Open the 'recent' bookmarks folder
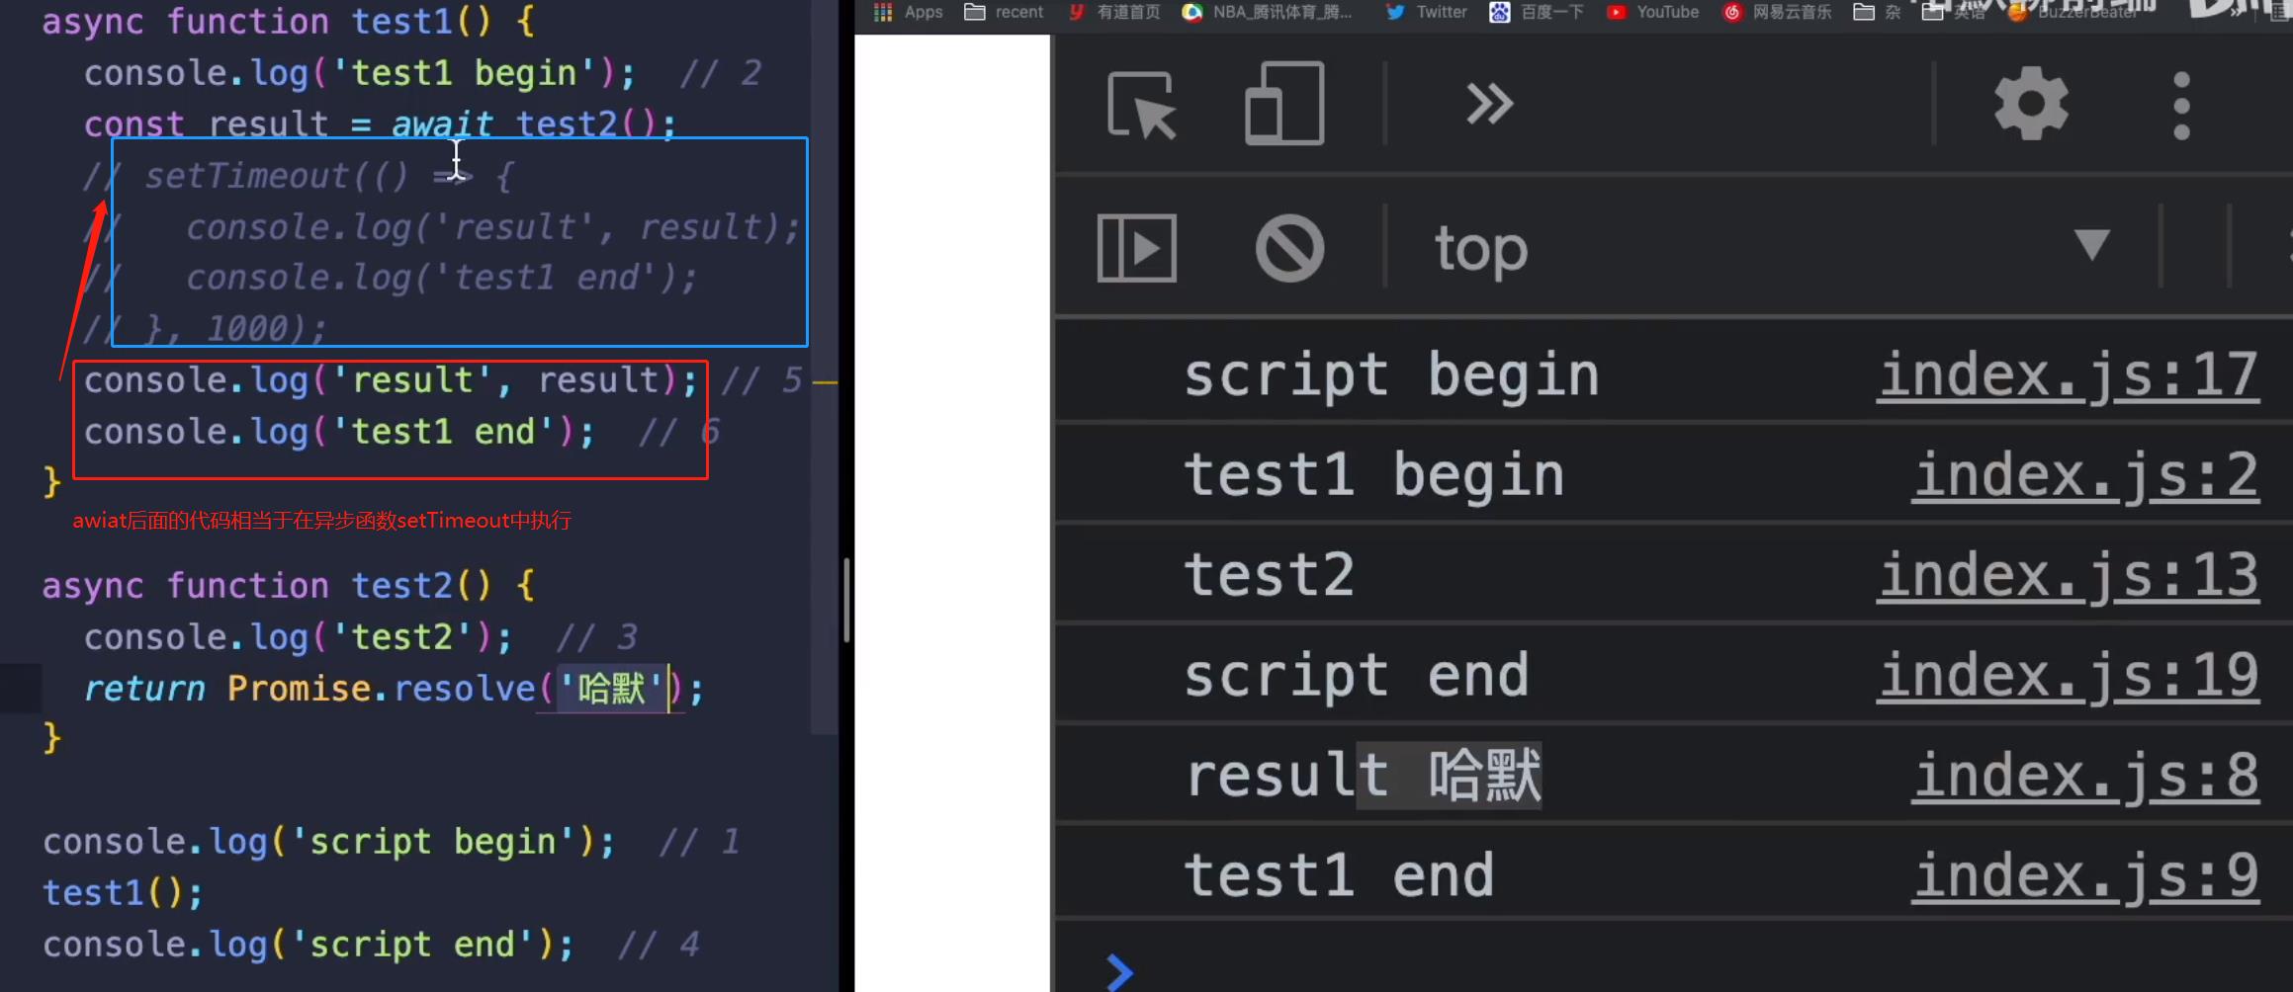 point(1004,12)
